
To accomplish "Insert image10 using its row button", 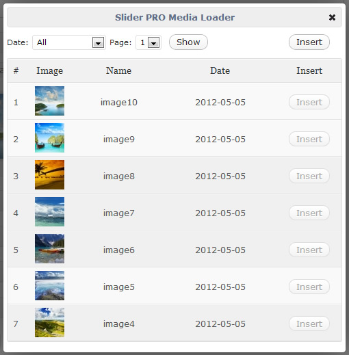I will tap(309, 102).
